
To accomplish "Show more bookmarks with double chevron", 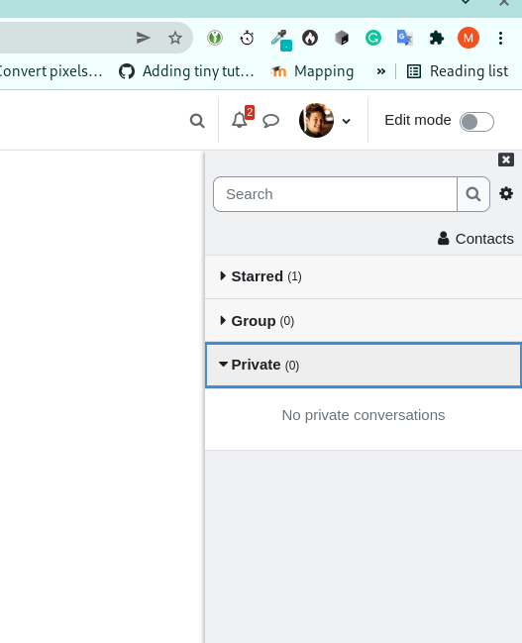I will (381, 71).
